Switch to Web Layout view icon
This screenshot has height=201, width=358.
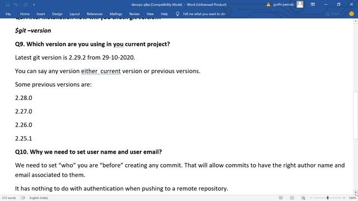coord(303,198)
